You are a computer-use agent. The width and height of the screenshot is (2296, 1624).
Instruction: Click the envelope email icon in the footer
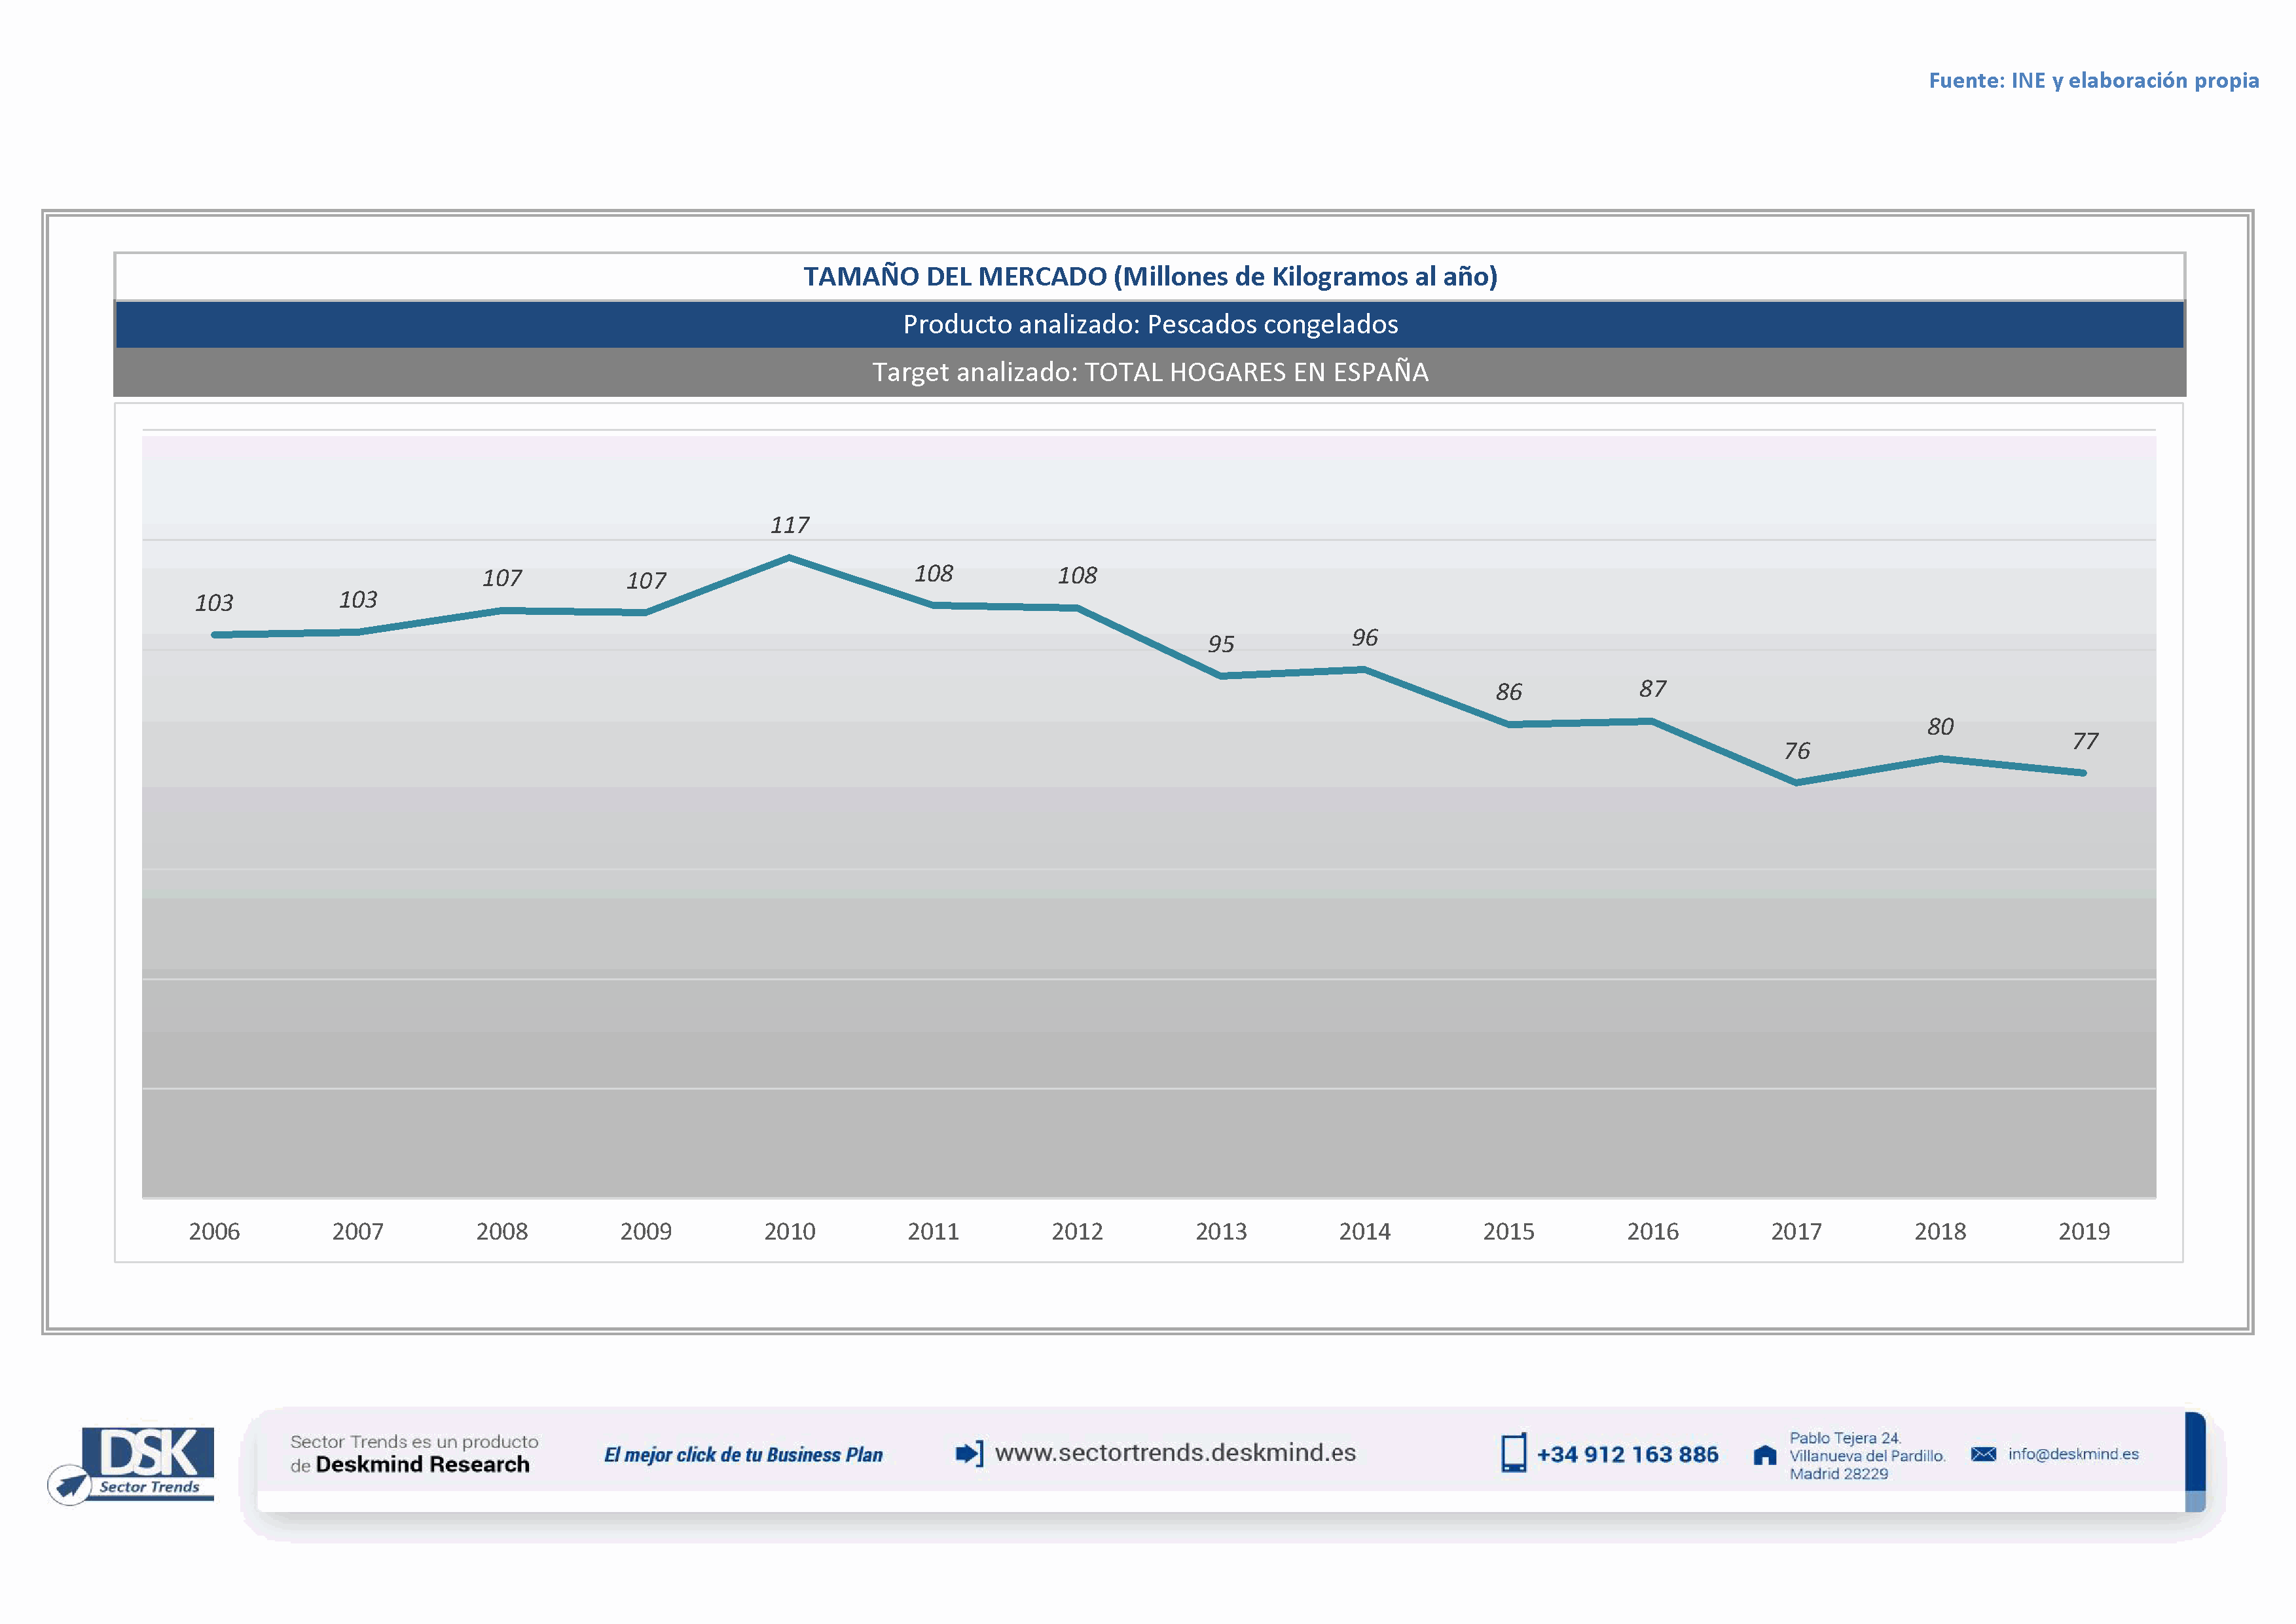tap(1983, 1454)
